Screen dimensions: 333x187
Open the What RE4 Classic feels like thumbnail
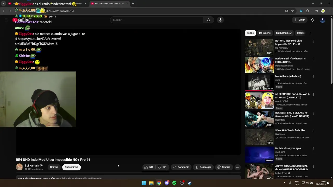click(x=259, y=137)
